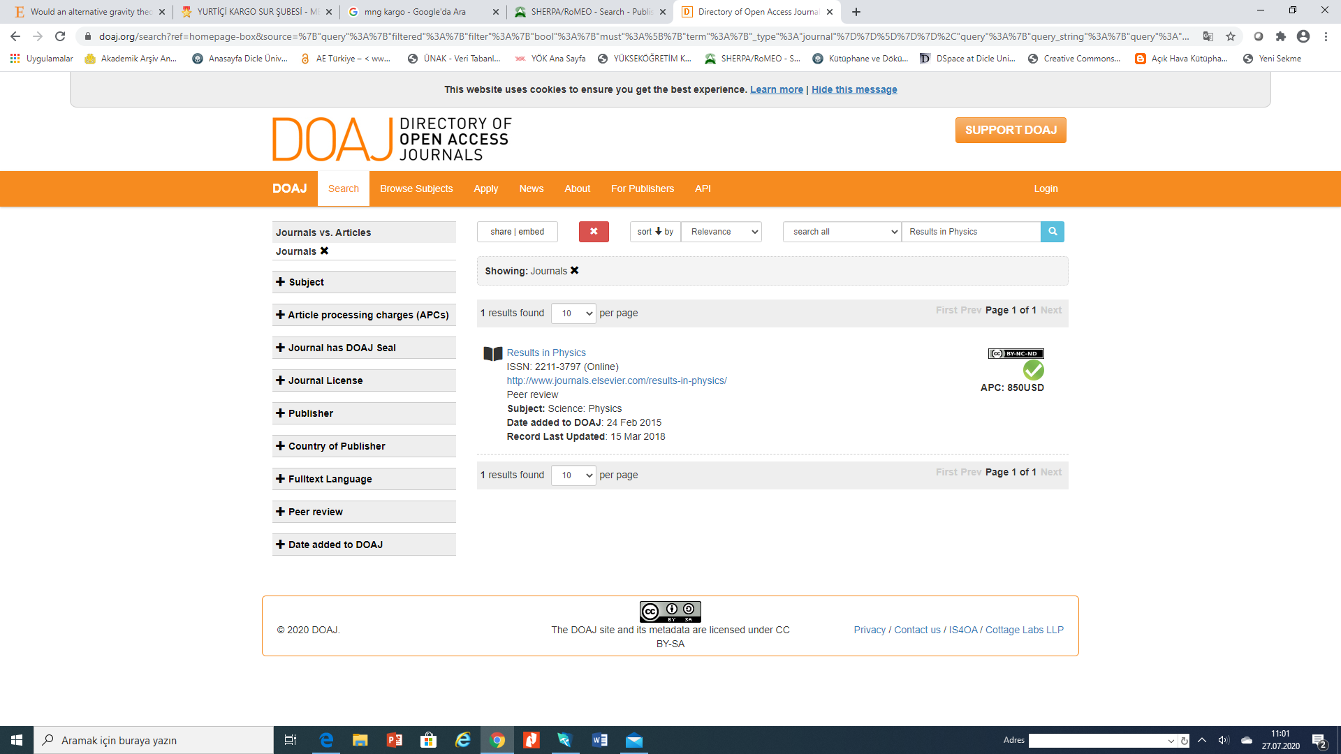Click the Chrome address bar URL

(643, 36)
